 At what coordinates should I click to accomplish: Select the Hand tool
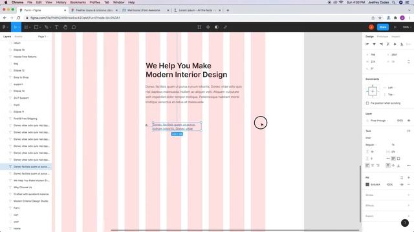65,27
